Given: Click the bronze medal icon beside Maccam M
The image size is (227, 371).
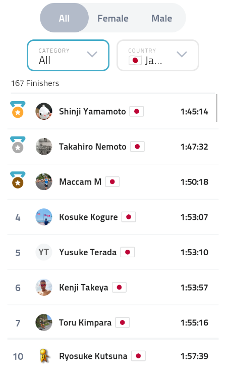Looking at the screenshot, I should (x=18, y=180).
